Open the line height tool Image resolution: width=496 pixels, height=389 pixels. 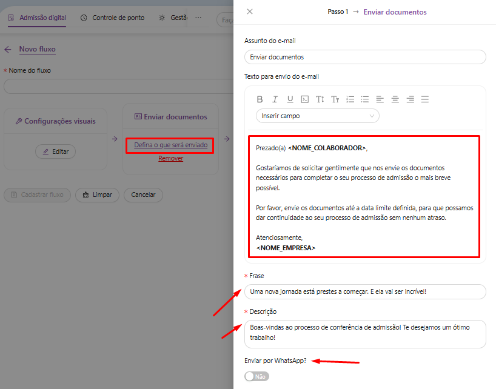(320, 99)
